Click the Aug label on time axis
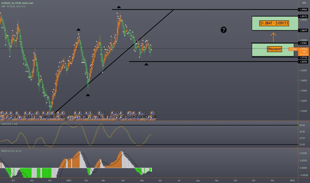This screenshot has height=183, width=310. (x=198, y=180)
